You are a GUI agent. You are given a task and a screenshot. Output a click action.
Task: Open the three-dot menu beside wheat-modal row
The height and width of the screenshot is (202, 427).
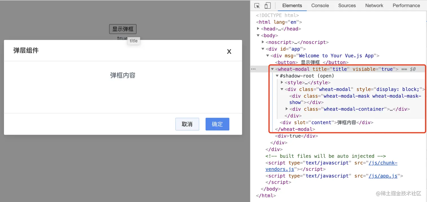[254, 69]
